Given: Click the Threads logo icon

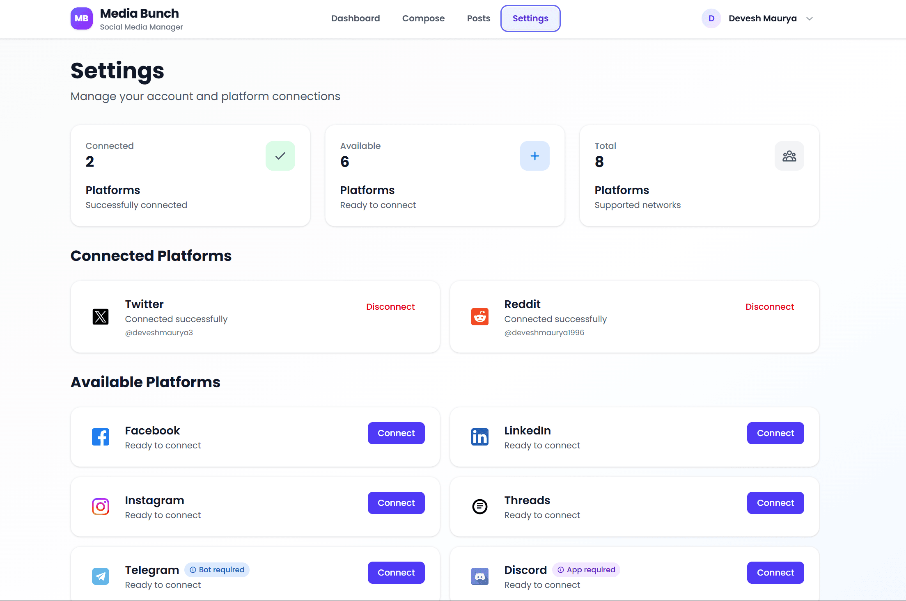Looking at the screenshot, I should [x=480, y=507].
